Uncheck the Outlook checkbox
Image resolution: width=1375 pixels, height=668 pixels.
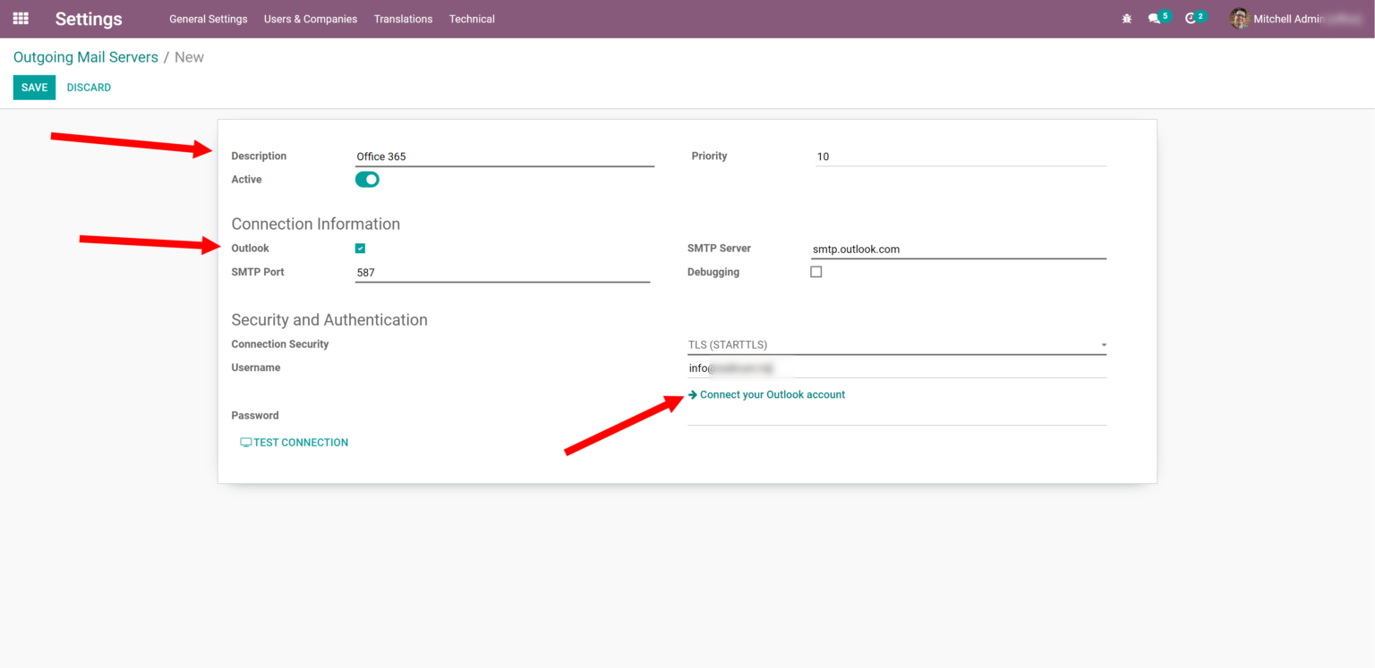pos(360,248)
